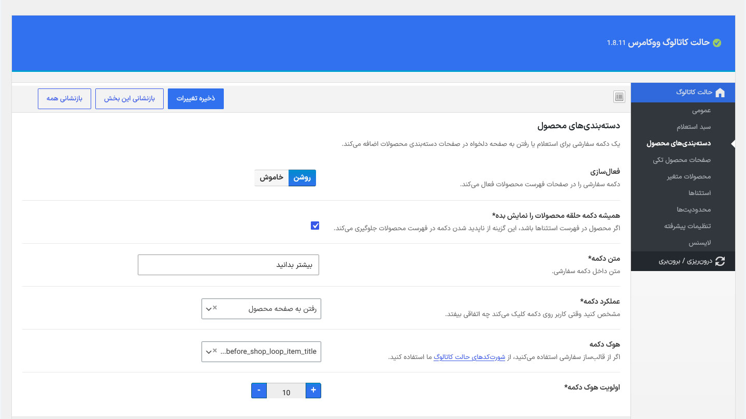Image resolution: width=746 pixels, height=419 pixels.
Task: Click the hook priority value field 10
Action: point(286,391)
